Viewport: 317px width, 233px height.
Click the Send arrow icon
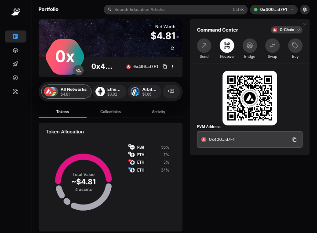[204, 46]
